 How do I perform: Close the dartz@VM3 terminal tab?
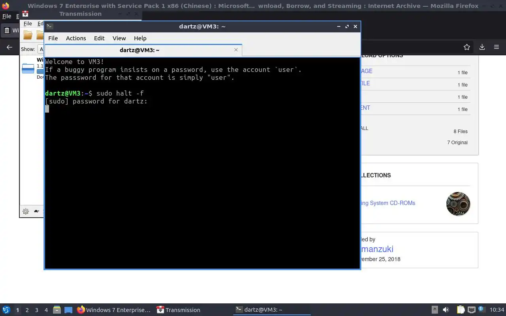[x=236, y=50]
